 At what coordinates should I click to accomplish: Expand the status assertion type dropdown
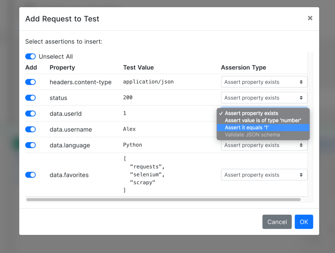point(264,98)
